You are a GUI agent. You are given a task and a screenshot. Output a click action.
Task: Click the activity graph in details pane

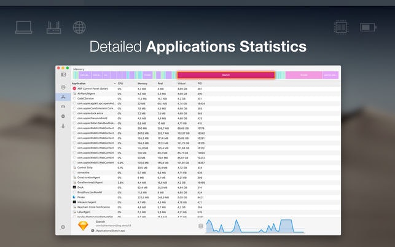pyautogui.click(x=255, y=226)
